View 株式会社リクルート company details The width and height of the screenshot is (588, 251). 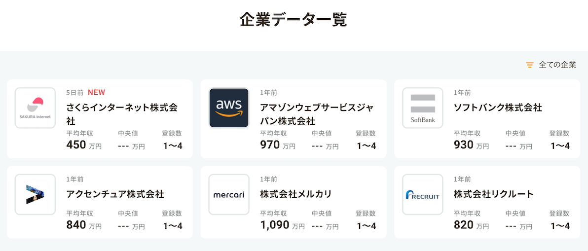point(493,194)
